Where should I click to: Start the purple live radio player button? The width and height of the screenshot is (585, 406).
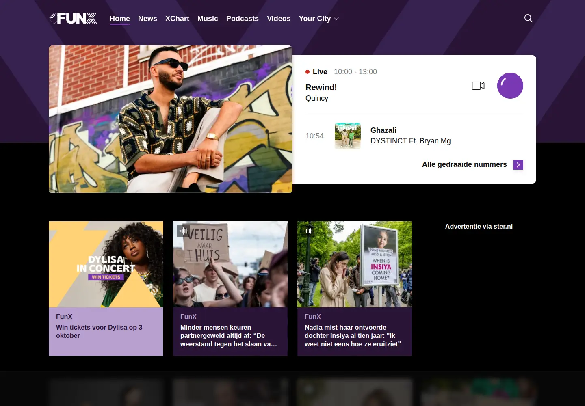[510, 86]
